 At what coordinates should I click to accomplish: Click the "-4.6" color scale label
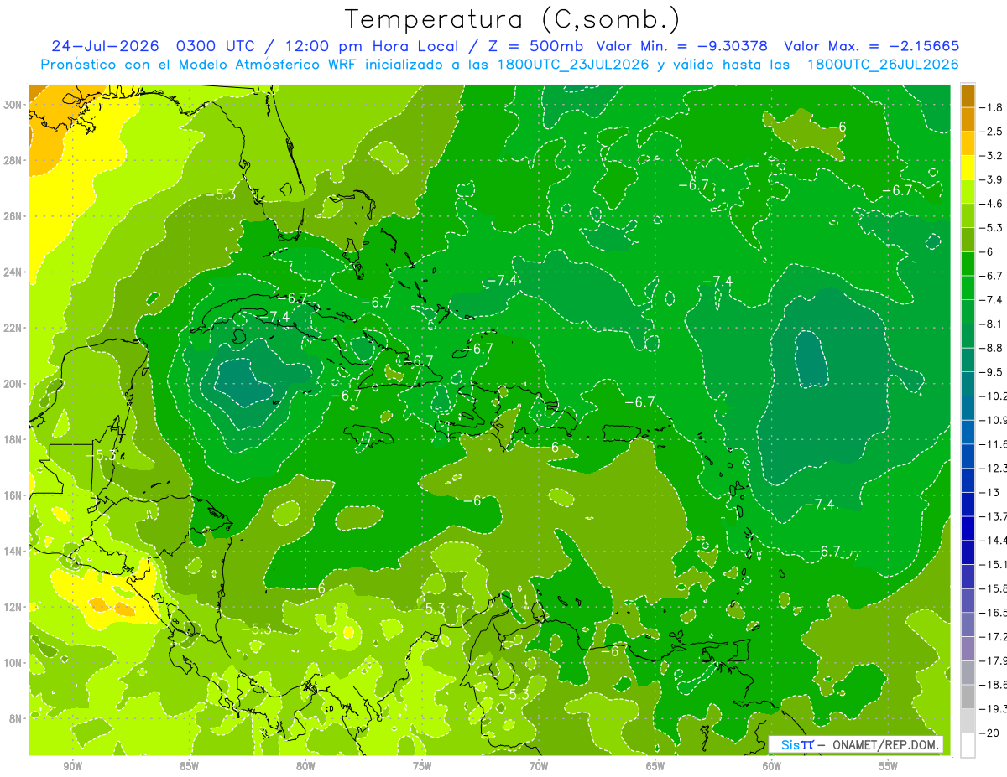993,204
